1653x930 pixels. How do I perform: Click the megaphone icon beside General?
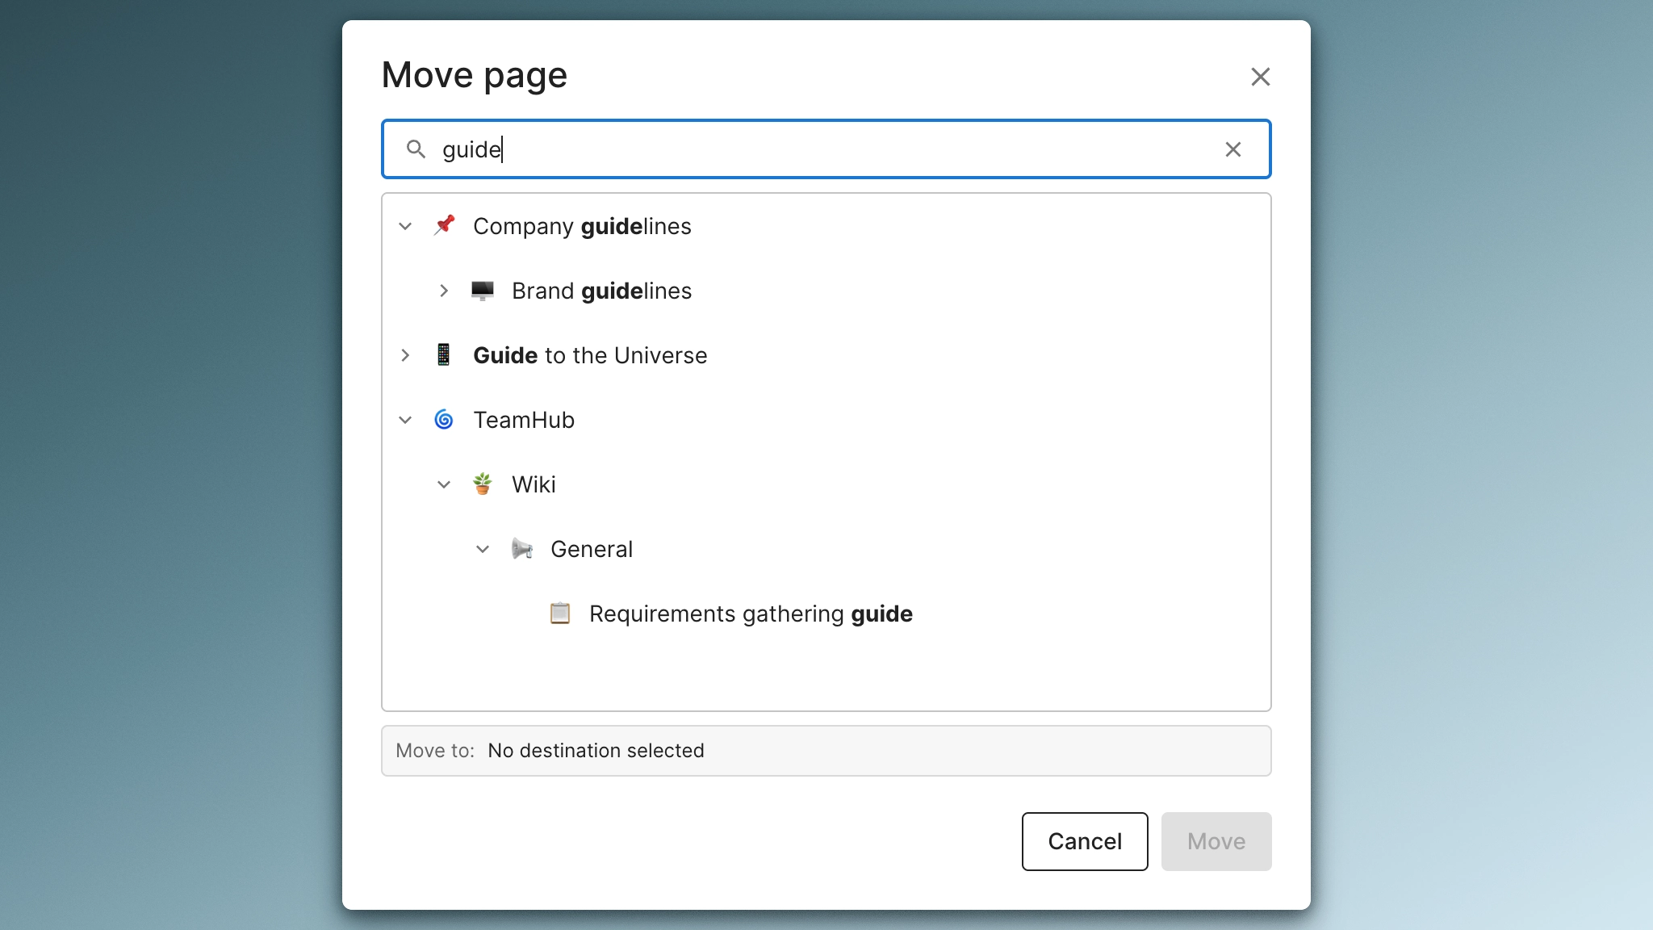pos(523,549)
